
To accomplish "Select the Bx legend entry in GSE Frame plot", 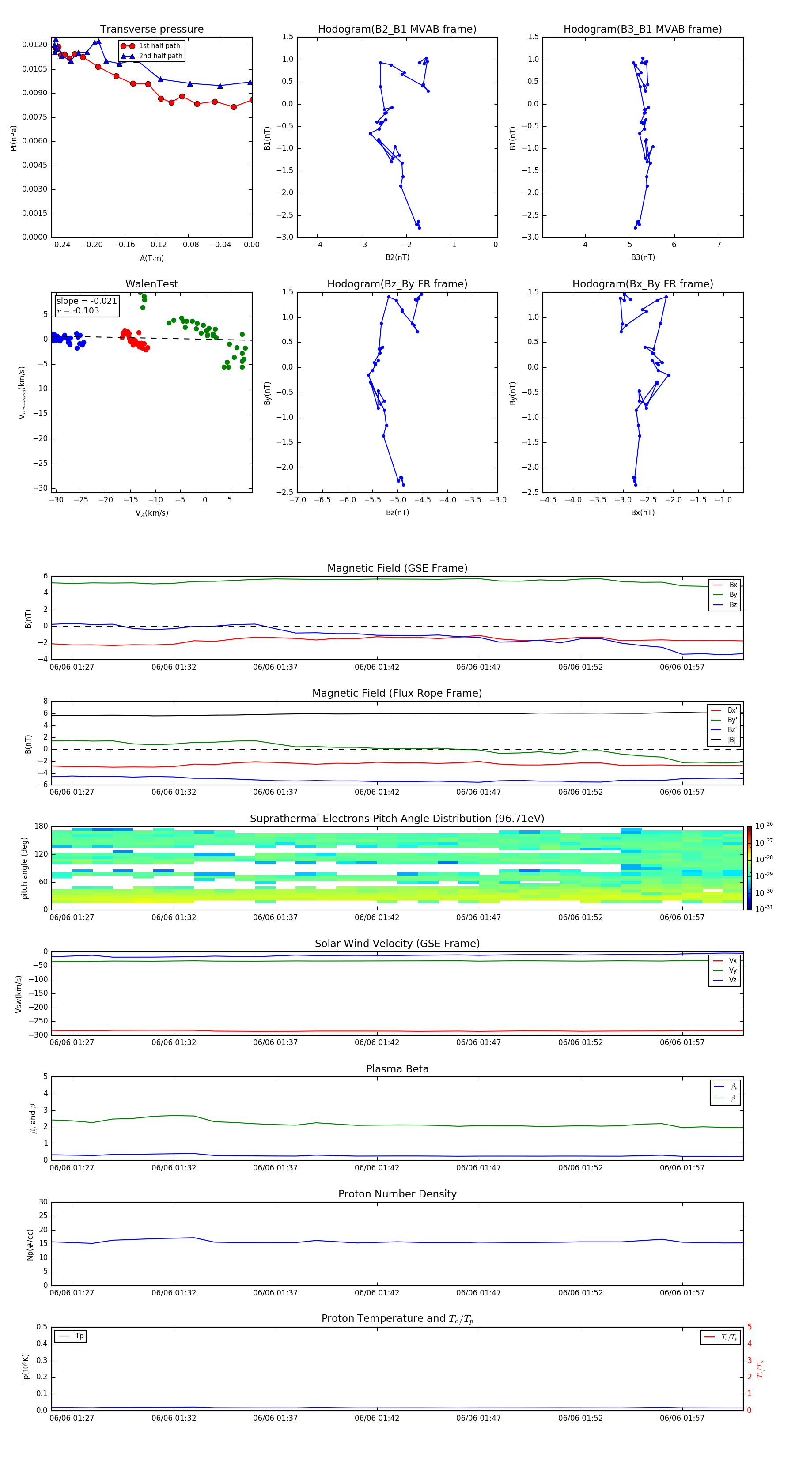I will pos(725,585).
